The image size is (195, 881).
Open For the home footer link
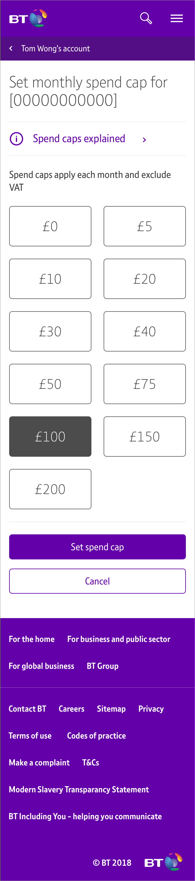pos(32,639)
